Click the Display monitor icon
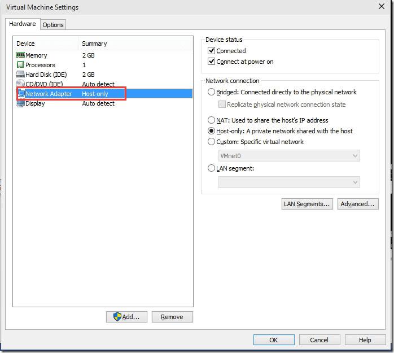 [20, 103]
